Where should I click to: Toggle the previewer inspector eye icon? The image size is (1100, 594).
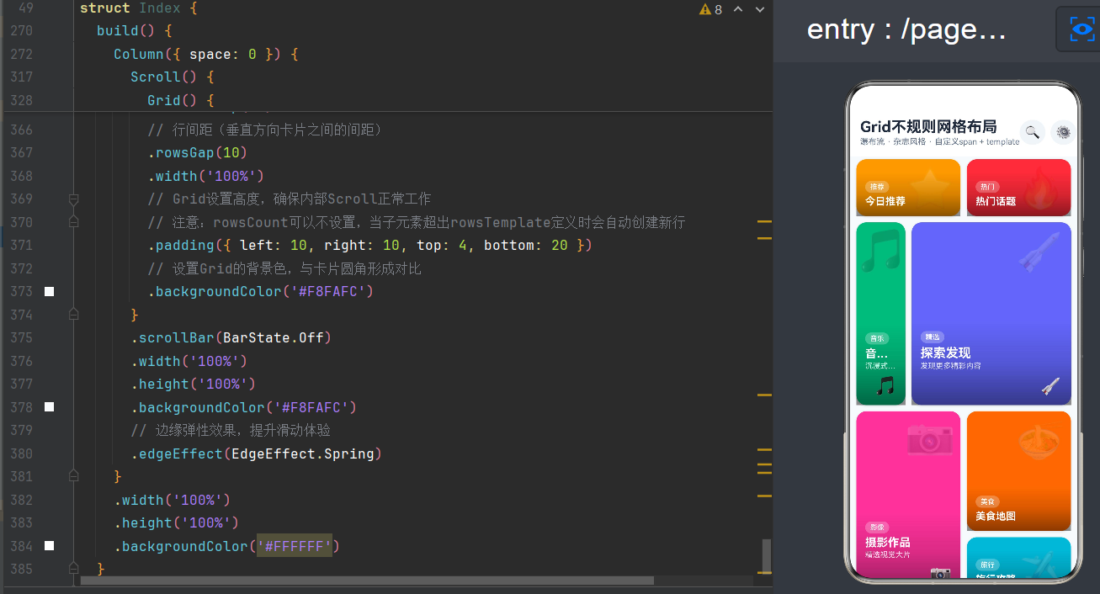(1081, 29)
